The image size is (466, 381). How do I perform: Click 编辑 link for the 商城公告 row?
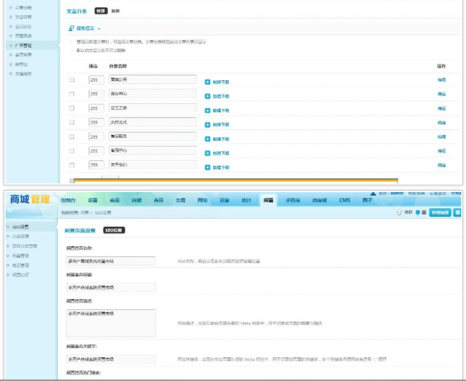441,80
